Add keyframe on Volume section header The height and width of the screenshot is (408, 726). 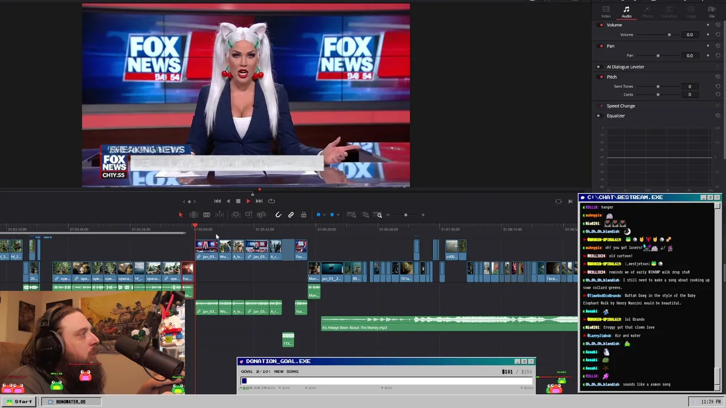point(708,25)
